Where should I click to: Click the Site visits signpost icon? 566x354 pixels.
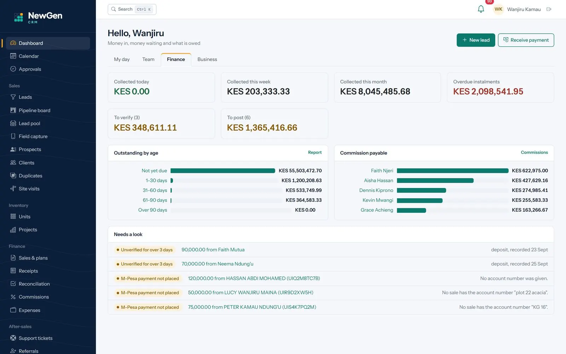13,189
